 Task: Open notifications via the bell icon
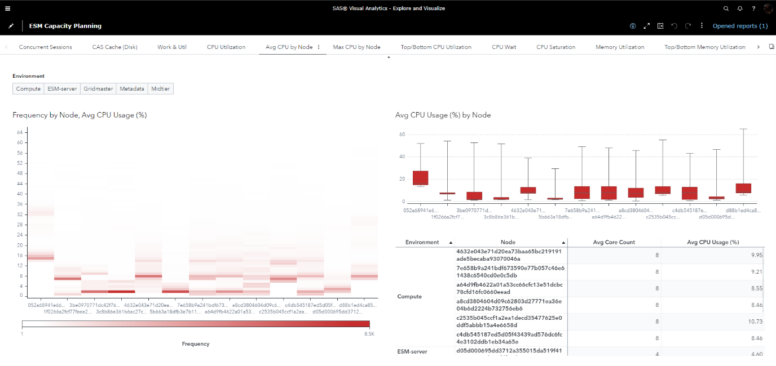point(739,8)
